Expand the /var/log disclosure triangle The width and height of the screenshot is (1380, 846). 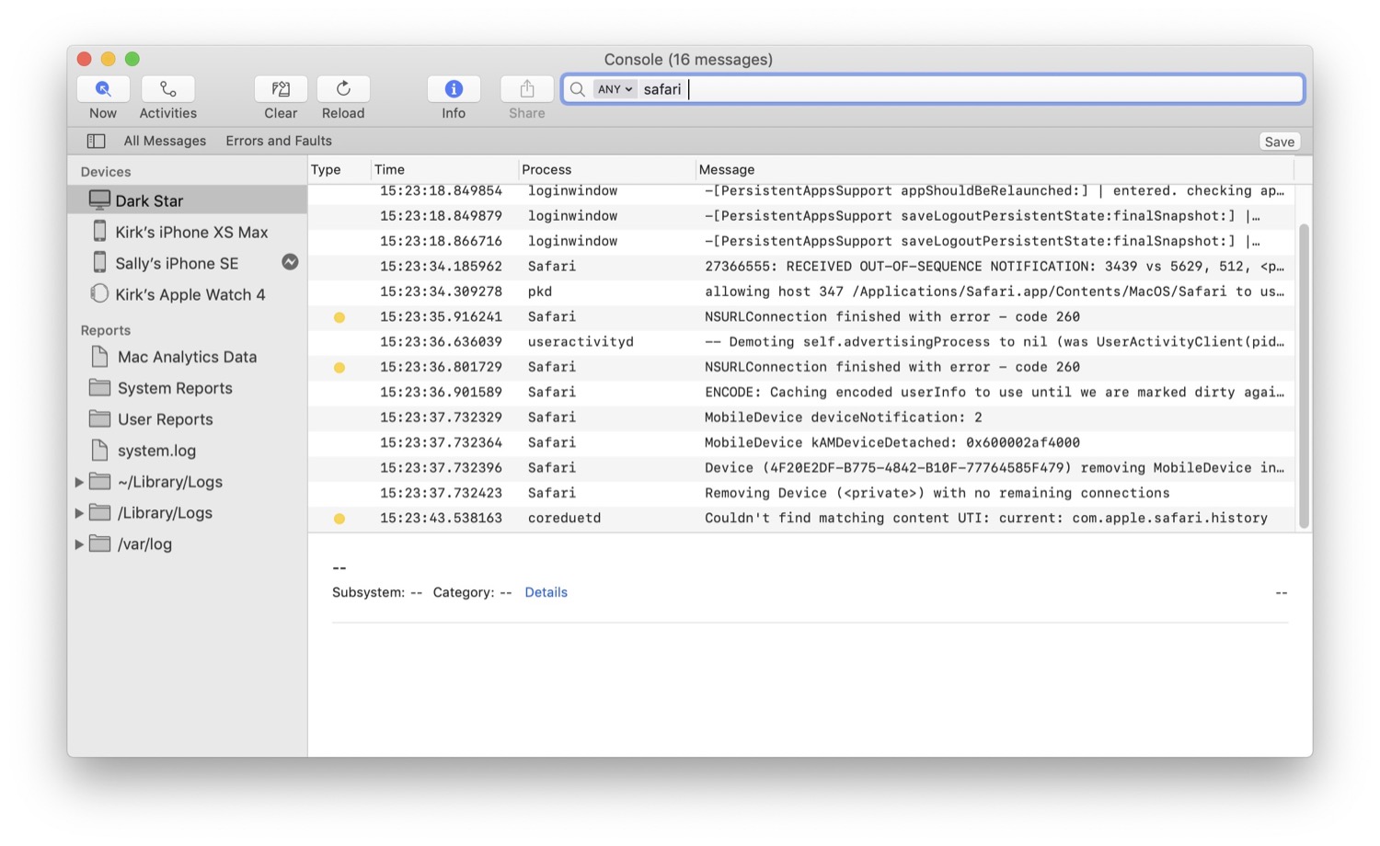click(x=79, y=544)
